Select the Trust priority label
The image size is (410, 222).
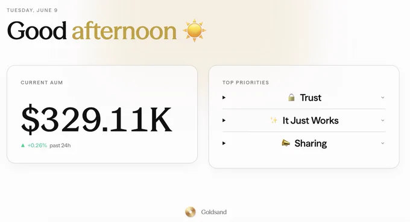point(311,98)
